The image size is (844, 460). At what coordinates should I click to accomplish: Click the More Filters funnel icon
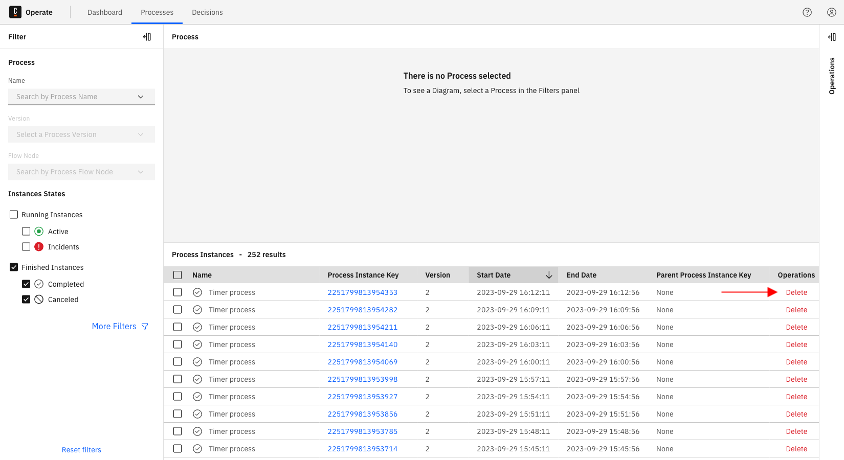pos(145,327)
